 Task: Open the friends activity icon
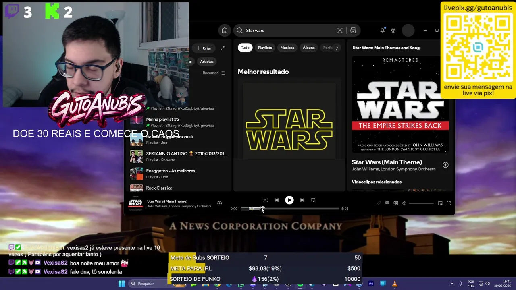click(x=393, y=30)
